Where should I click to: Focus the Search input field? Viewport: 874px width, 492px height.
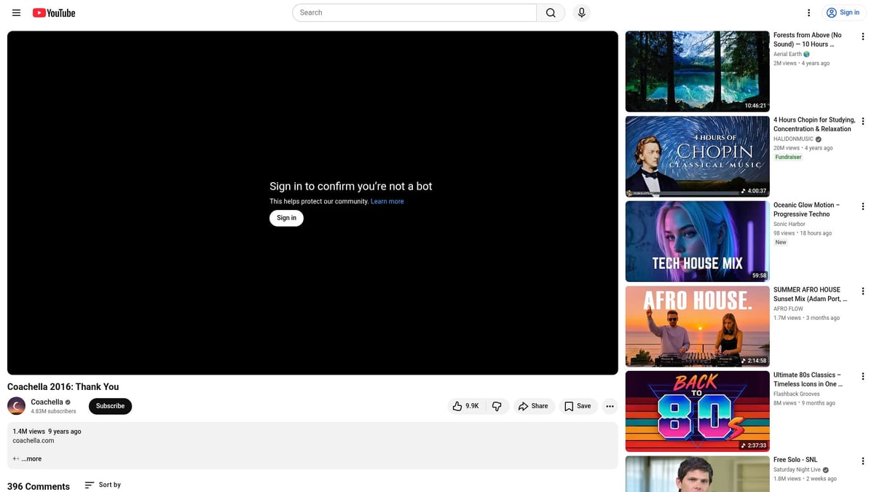tap(414, 12)
